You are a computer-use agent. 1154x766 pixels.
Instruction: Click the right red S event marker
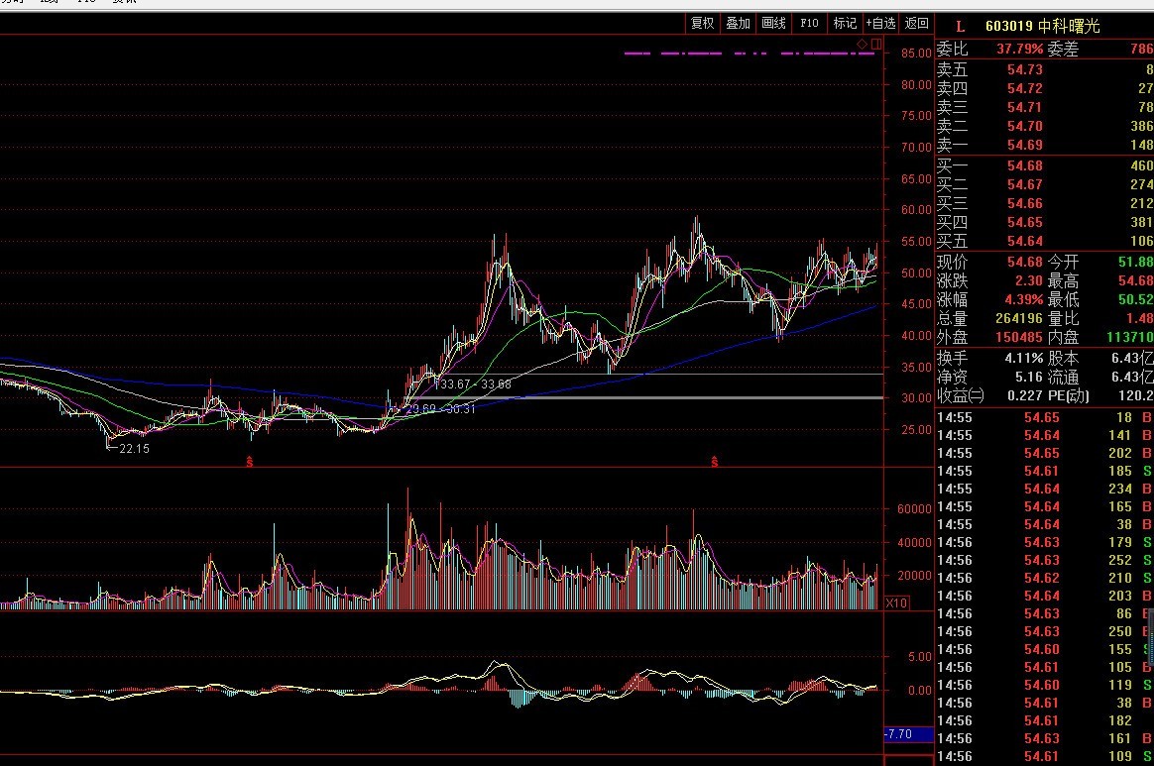(x=714, y=462)
